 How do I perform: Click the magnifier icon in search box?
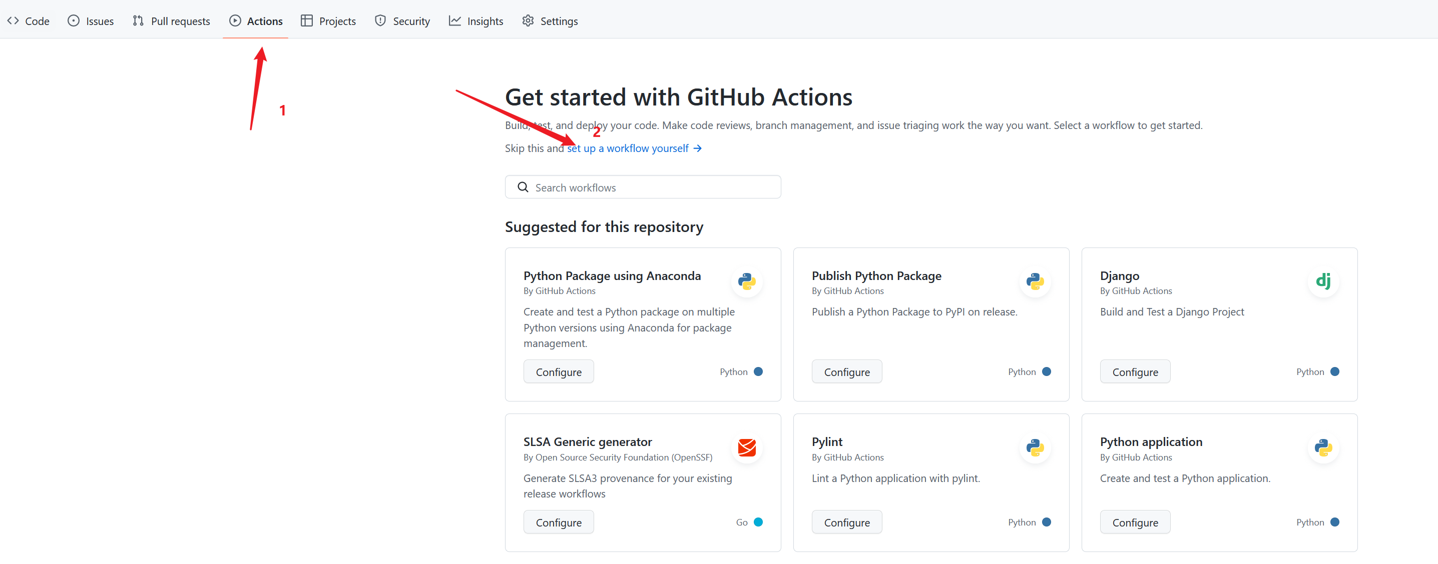pos(523,187)
